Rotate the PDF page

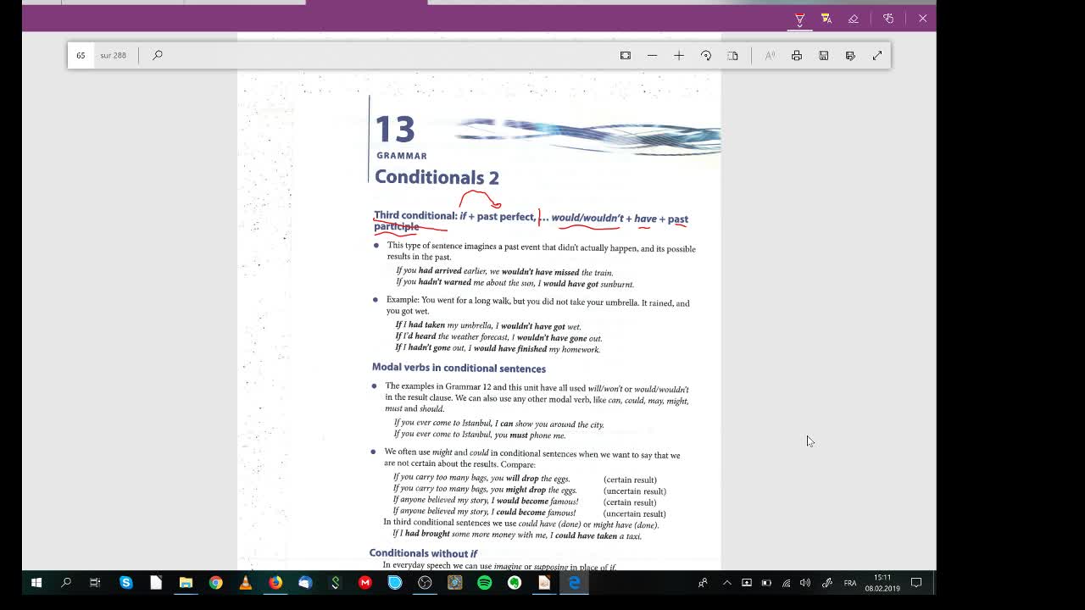706,55
